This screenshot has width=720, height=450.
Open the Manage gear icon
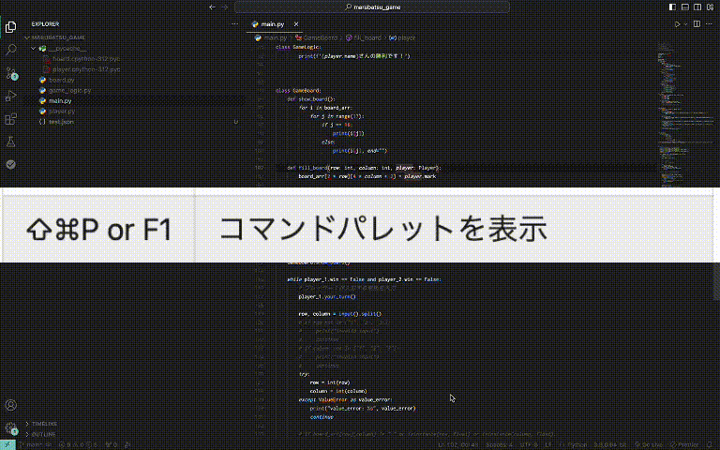coord(10,428)
